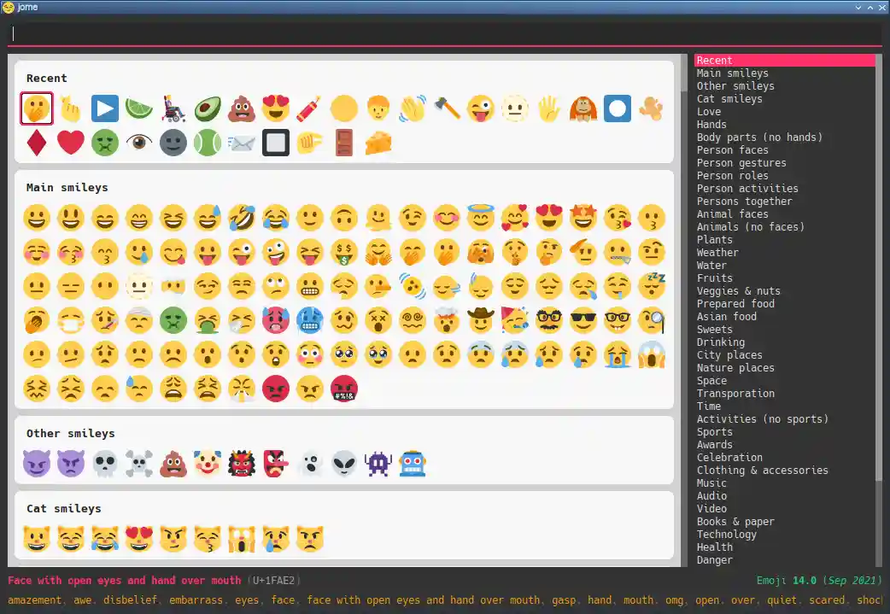Choose the alien head emoji
Viewport: 890px width, 614px height.
pos(344,464)
